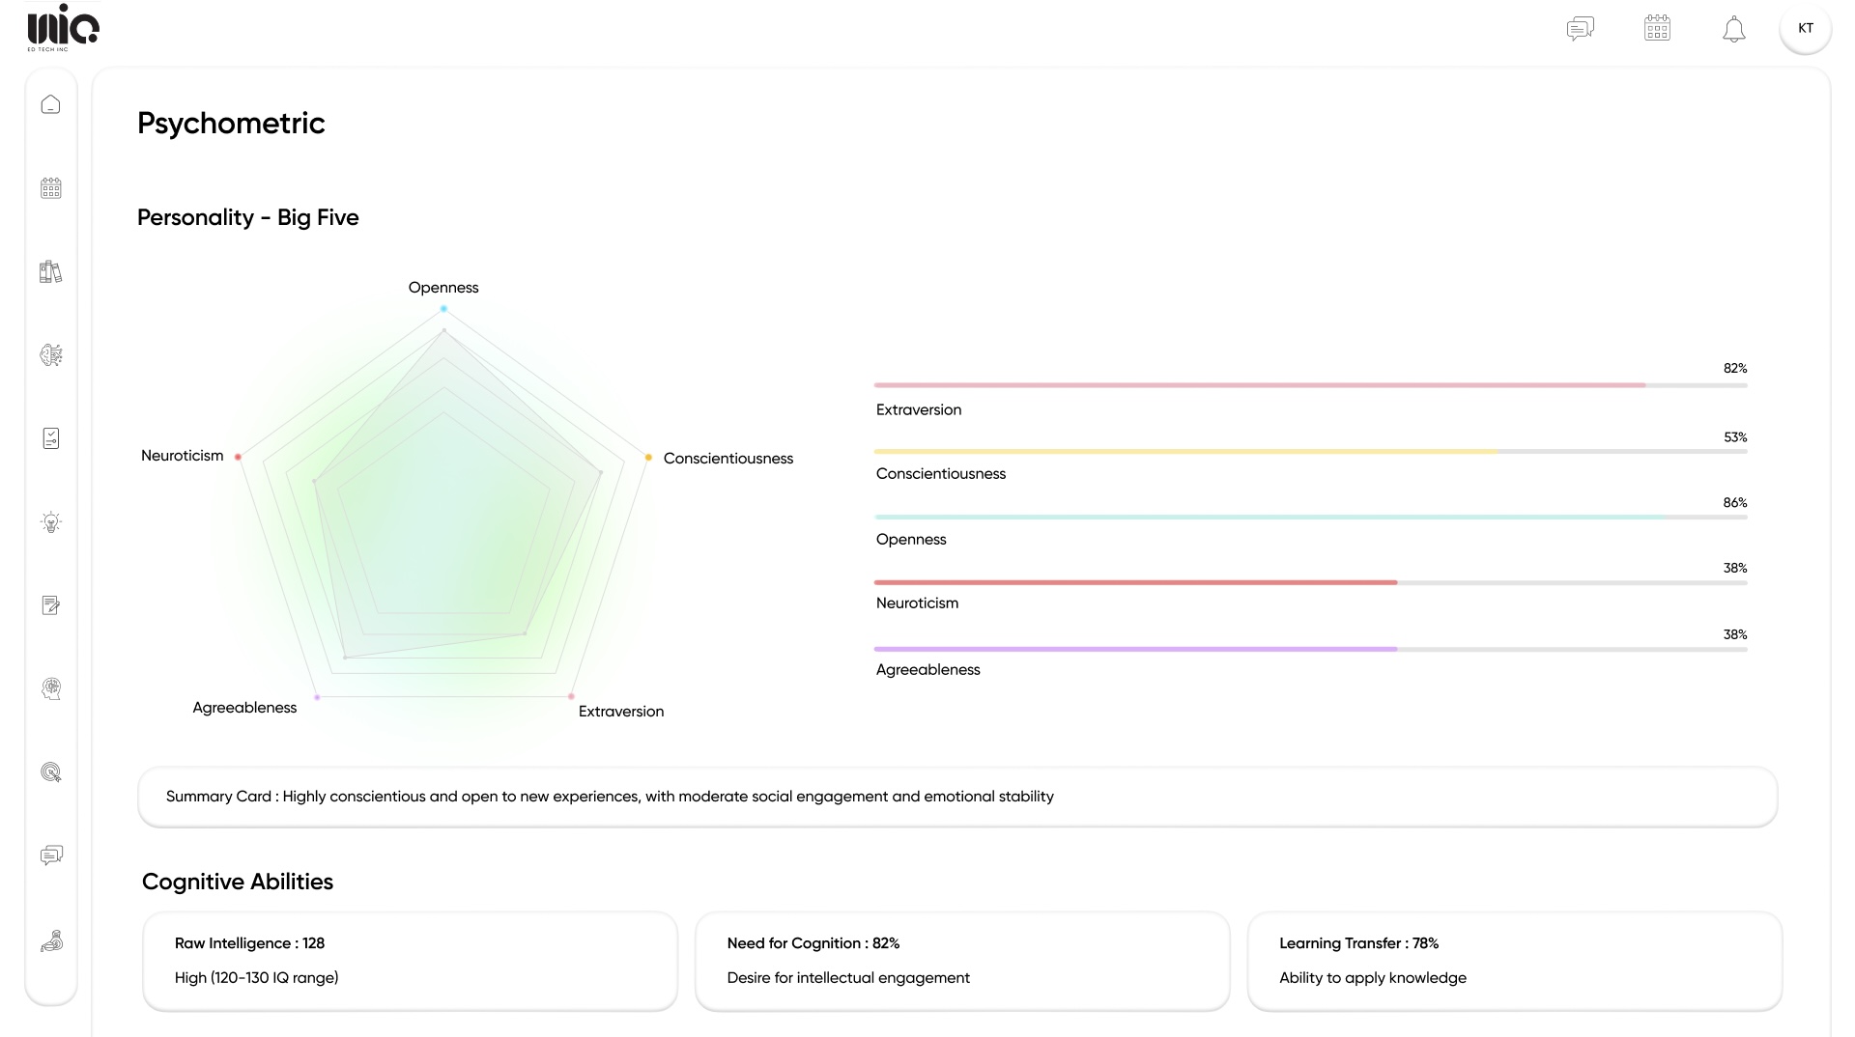Image resolution: width=1855 pixels, height=1037 pixels.
Task: Click the Psychometric page heading
Action: (231, 123)
